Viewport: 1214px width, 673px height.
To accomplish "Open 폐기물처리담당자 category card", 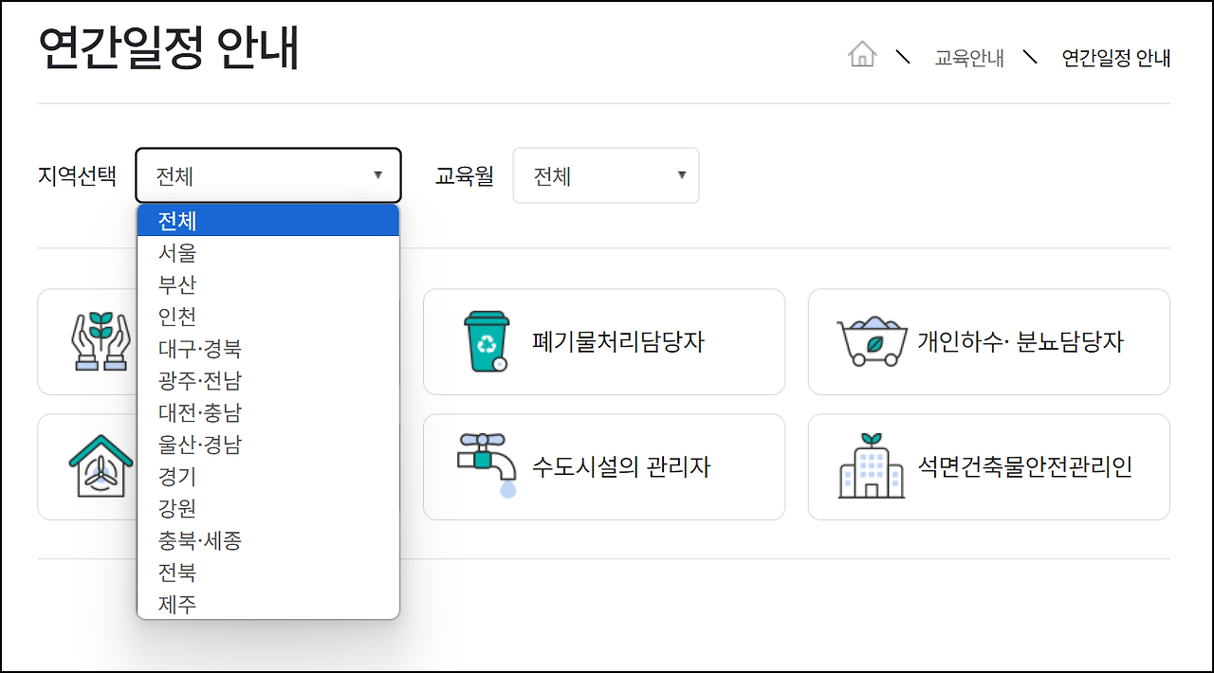I will coord(604,342).
